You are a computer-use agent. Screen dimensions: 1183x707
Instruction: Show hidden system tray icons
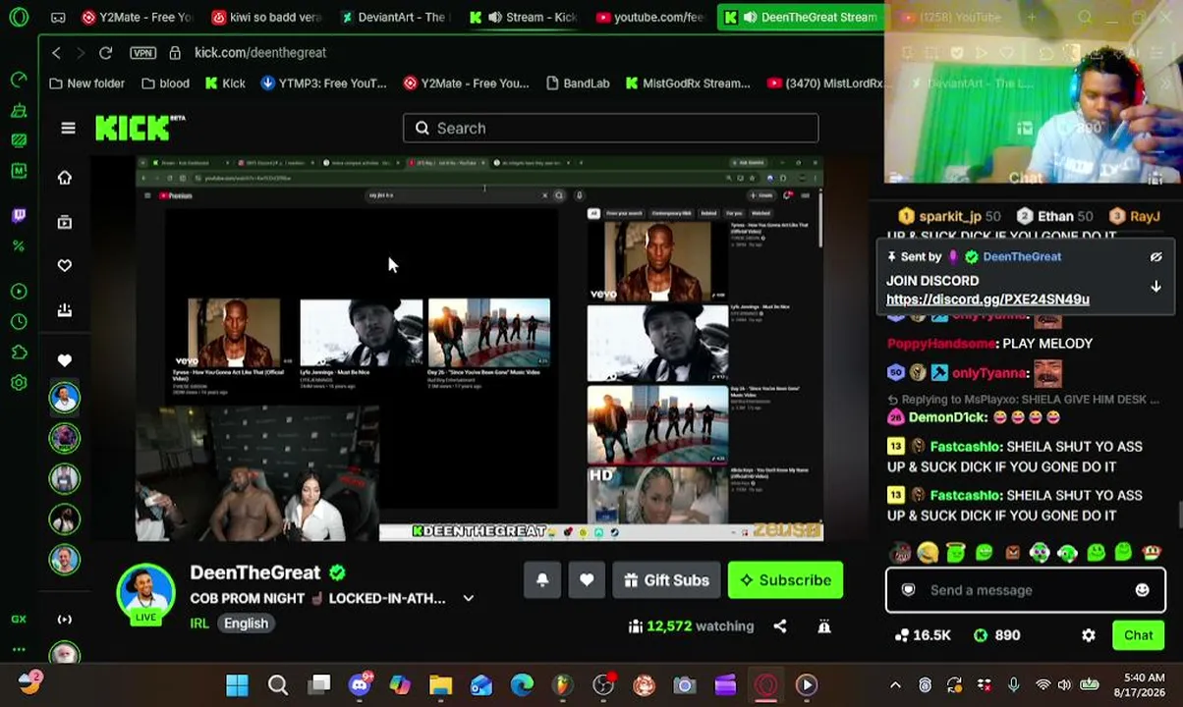pos(895,685)
